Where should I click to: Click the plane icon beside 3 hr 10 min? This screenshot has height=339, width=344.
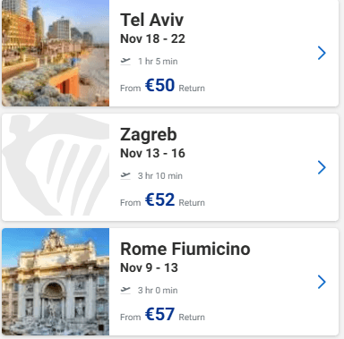(x=125, y=176)
